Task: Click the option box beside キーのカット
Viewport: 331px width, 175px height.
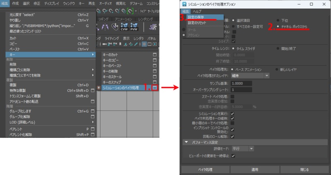Action: pos(155,54)
